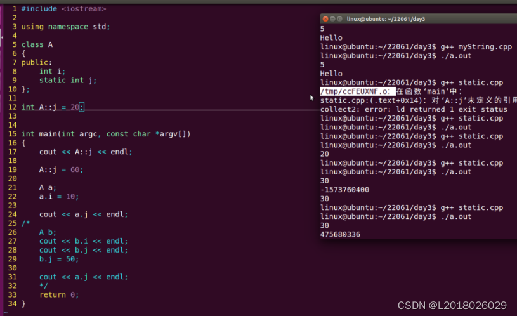Click terminal output '475680336'
Screen dimensions: 517x316
340,235
